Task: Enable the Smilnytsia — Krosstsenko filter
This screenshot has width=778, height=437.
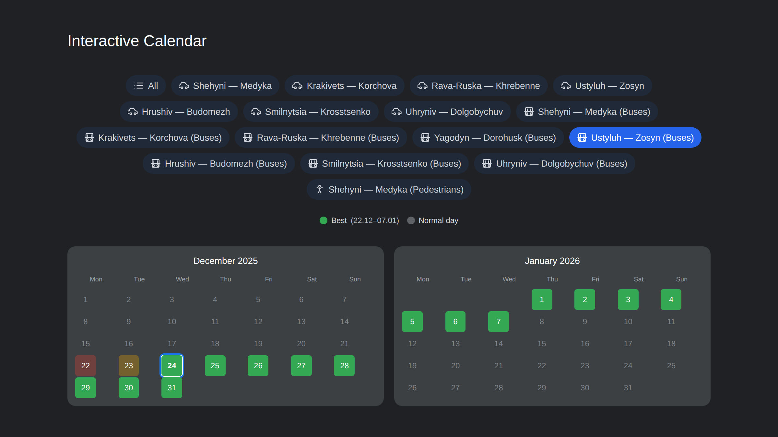Action: [311, 112]
